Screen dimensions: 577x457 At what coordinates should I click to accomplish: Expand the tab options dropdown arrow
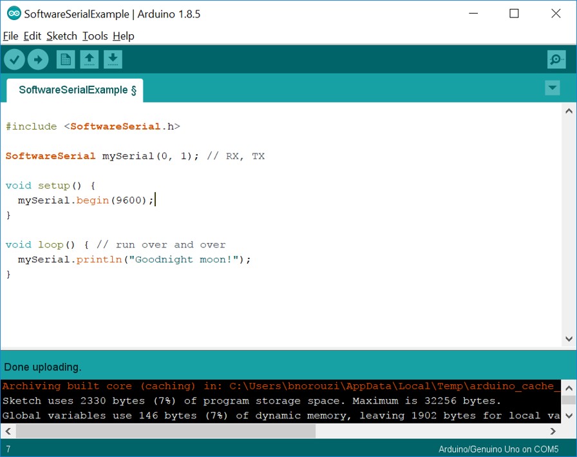click(552, 88)
